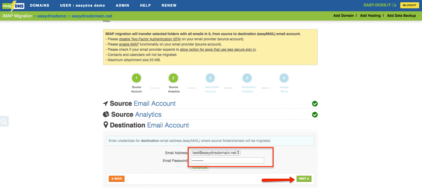
Task: Click the 'Enter credentials for destination' info box
Action: pos(210,141)
